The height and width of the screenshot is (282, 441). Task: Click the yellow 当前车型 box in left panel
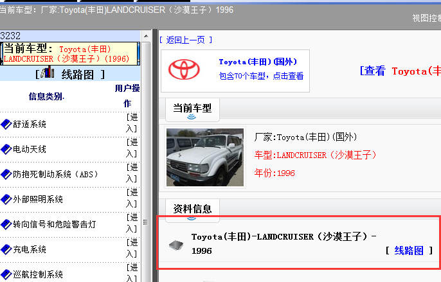(70, 53)
